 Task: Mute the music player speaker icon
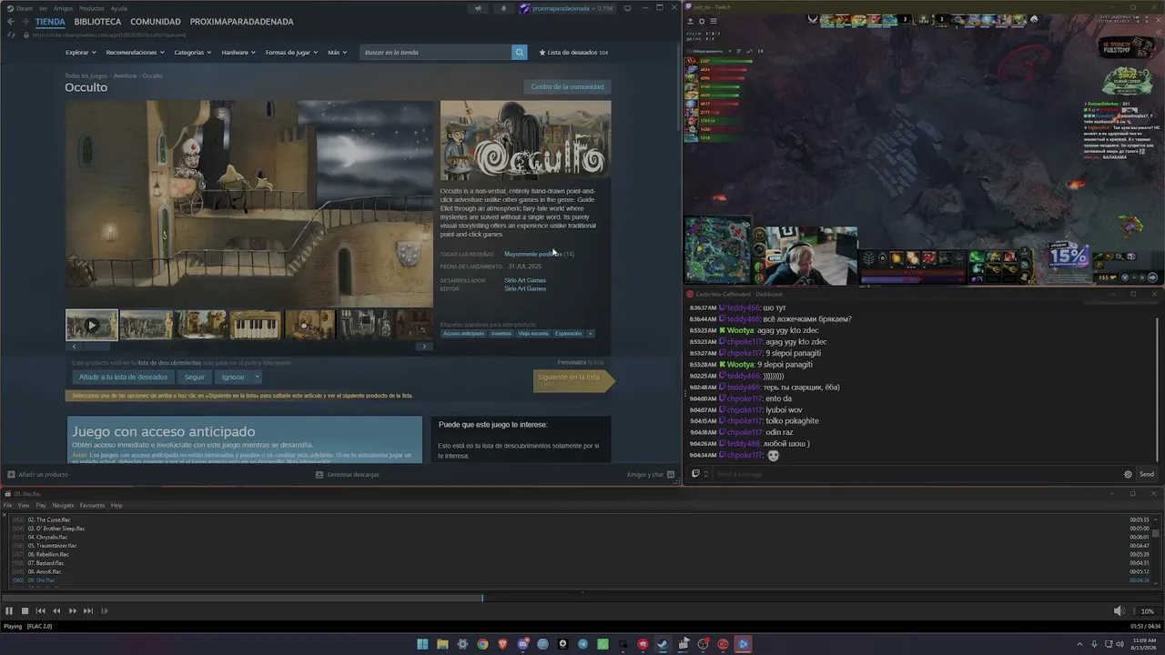(1119, 611)
